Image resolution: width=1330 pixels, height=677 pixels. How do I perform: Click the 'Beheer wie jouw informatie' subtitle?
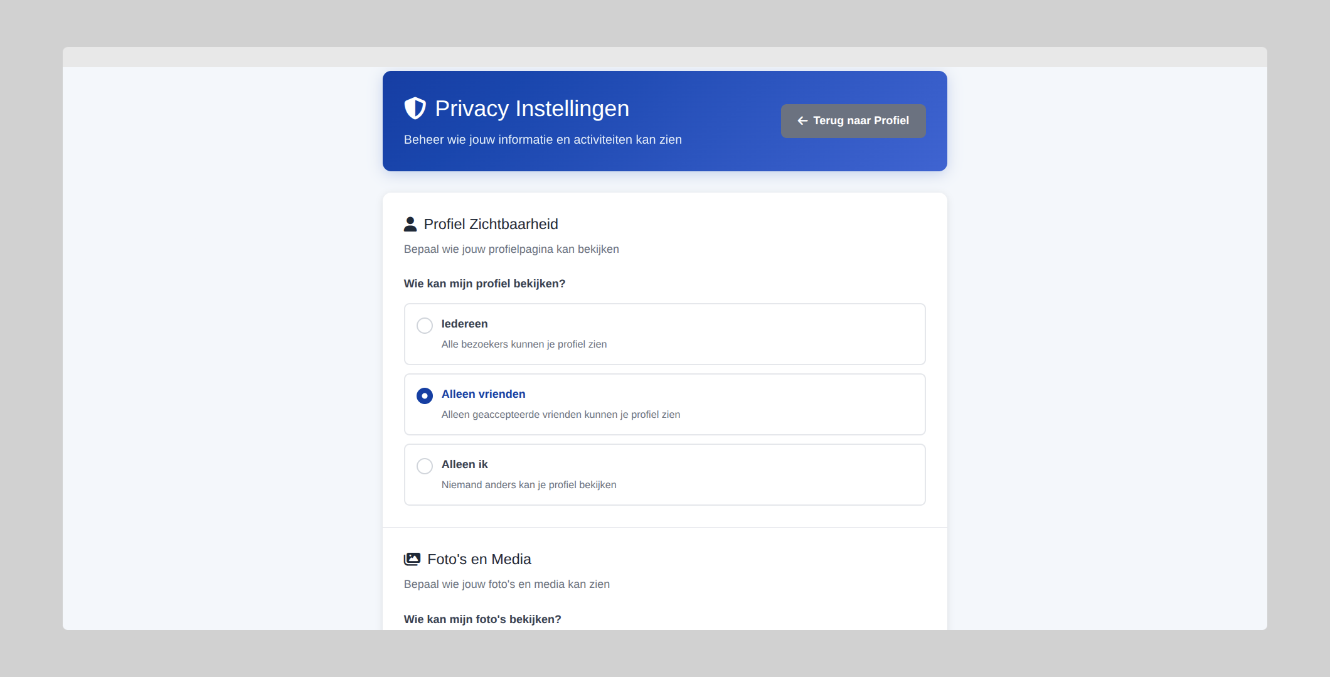(543, 139)
